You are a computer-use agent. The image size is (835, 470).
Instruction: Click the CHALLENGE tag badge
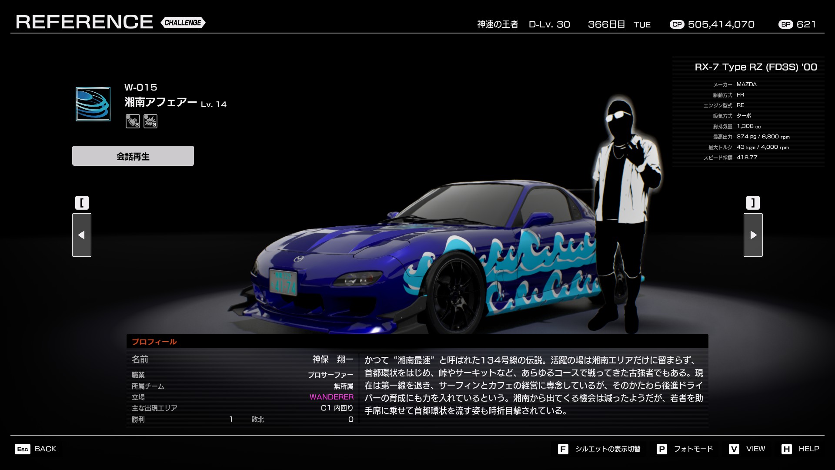point(183,23)
